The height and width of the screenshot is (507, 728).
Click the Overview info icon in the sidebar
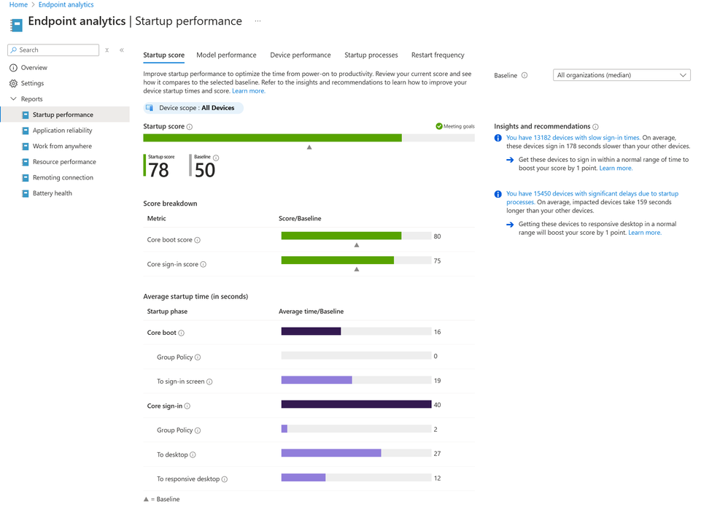(x=13, y=68)
